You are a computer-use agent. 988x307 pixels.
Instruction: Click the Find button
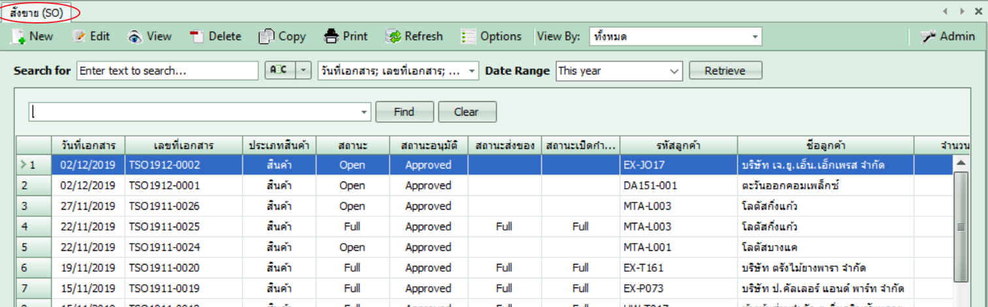pos(404,112)
